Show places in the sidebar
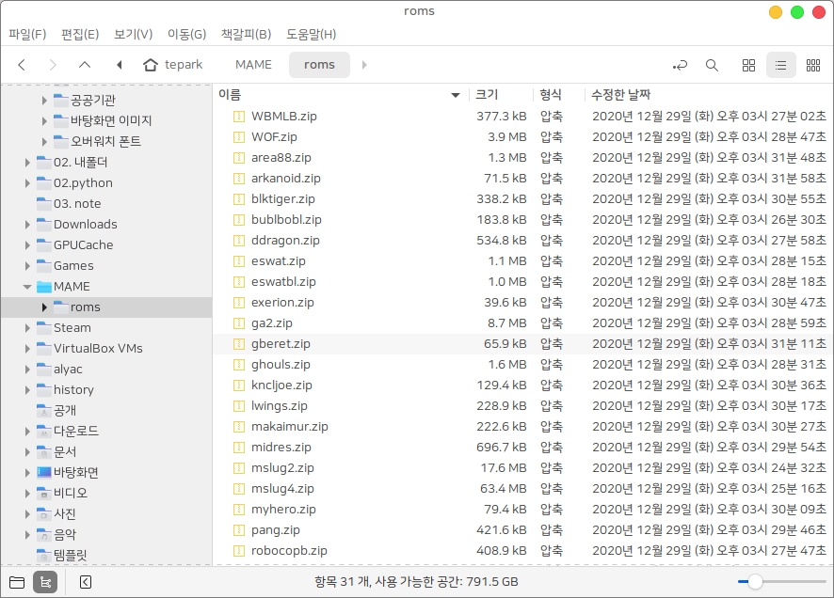 tap(17, 582)
